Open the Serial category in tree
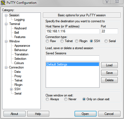 pos(18,93)
